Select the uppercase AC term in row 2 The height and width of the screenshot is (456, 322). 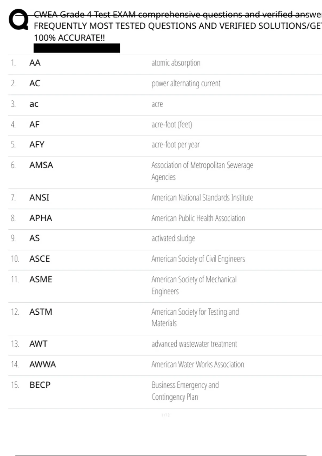(35, 83)
